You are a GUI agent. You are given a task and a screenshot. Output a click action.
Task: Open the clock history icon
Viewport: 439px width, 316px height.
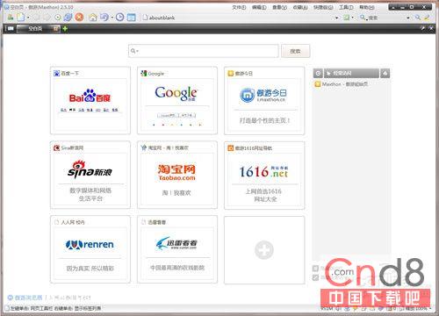tap(119, 18)
